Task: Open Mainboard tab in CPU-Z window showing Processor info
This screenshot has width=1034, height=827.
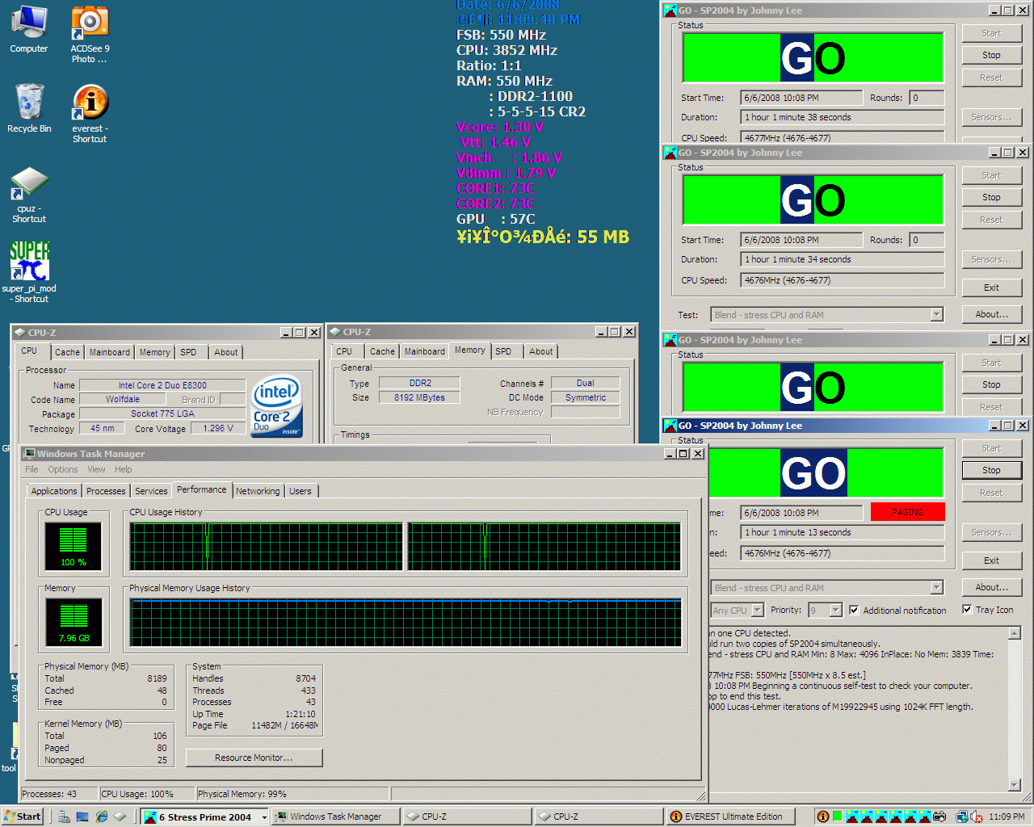Action: click(110, 352)
